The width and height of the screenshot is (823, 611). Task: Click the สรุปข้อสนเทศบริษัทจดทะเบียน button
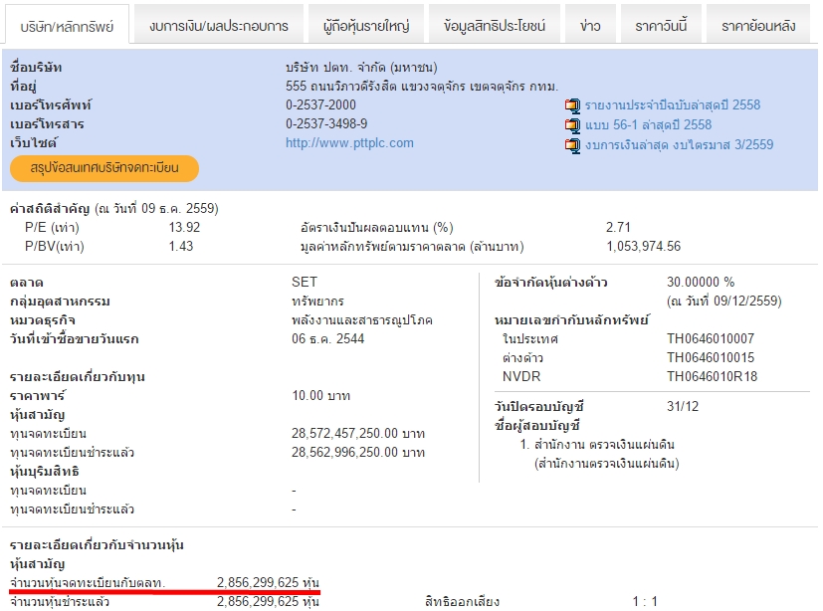click(103, 168)
